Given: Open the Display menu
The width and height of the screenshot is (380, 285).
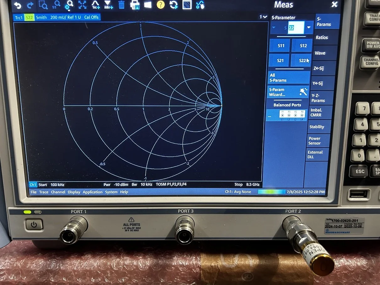Looking at the screenshot, I should pyautogui.click(x=74, y=192).
